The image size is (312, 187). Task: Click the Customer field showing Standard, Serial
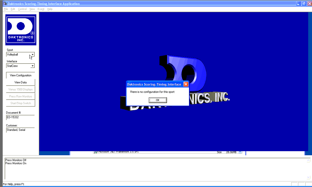pos(20,130)
